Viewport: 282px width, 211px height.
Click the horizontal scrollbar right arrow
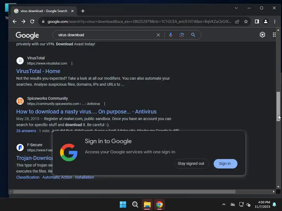(x=274, y=191)
